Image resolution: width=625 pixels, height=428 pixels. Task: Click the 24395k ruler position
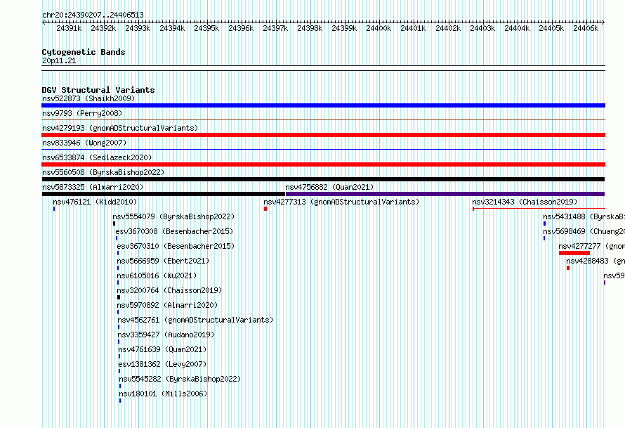(x=206, y=28)
